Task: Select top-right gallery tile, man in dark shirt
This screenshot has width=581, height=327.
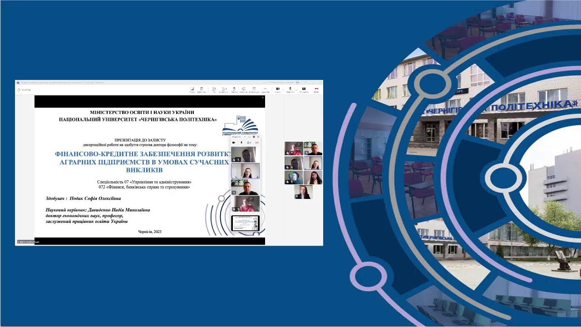Action: [x=313, y=149]
